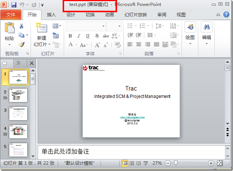
Task: Increase font size with large A
Action: [97, 45]
